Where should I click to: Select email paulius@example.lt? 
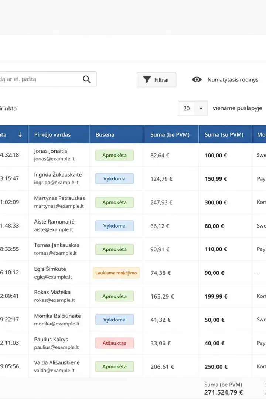click(57, 347)
